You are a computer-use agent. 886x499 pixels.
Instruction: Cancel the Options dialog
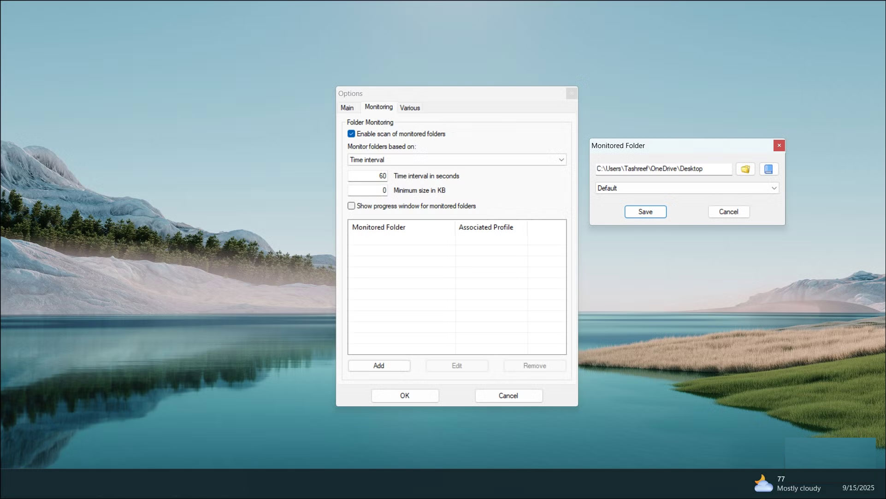pyautogui.click(x=508, y=395)
